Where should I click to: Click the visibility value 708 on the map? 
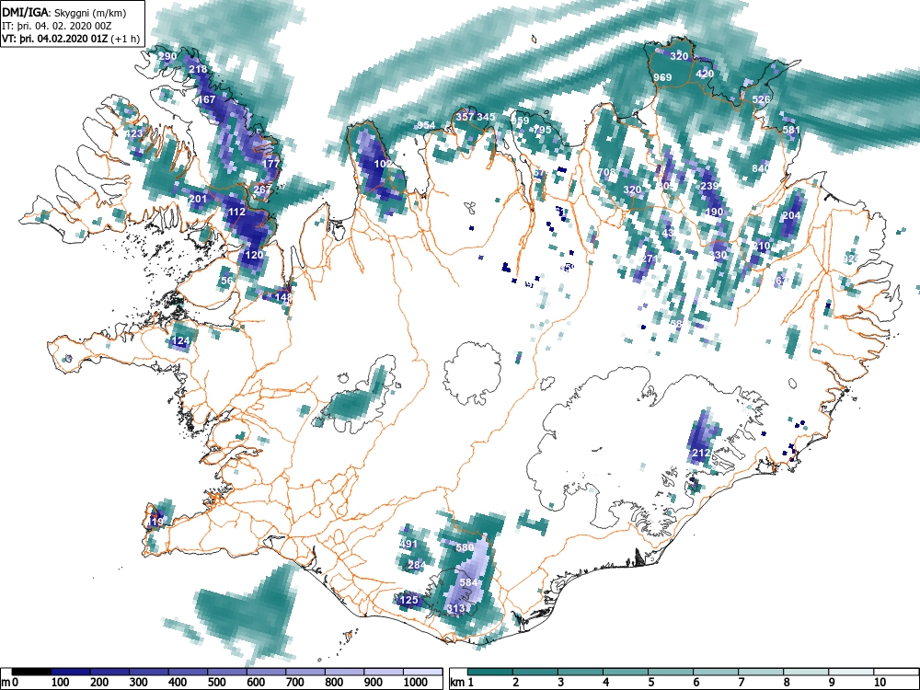tap(606, 173)
